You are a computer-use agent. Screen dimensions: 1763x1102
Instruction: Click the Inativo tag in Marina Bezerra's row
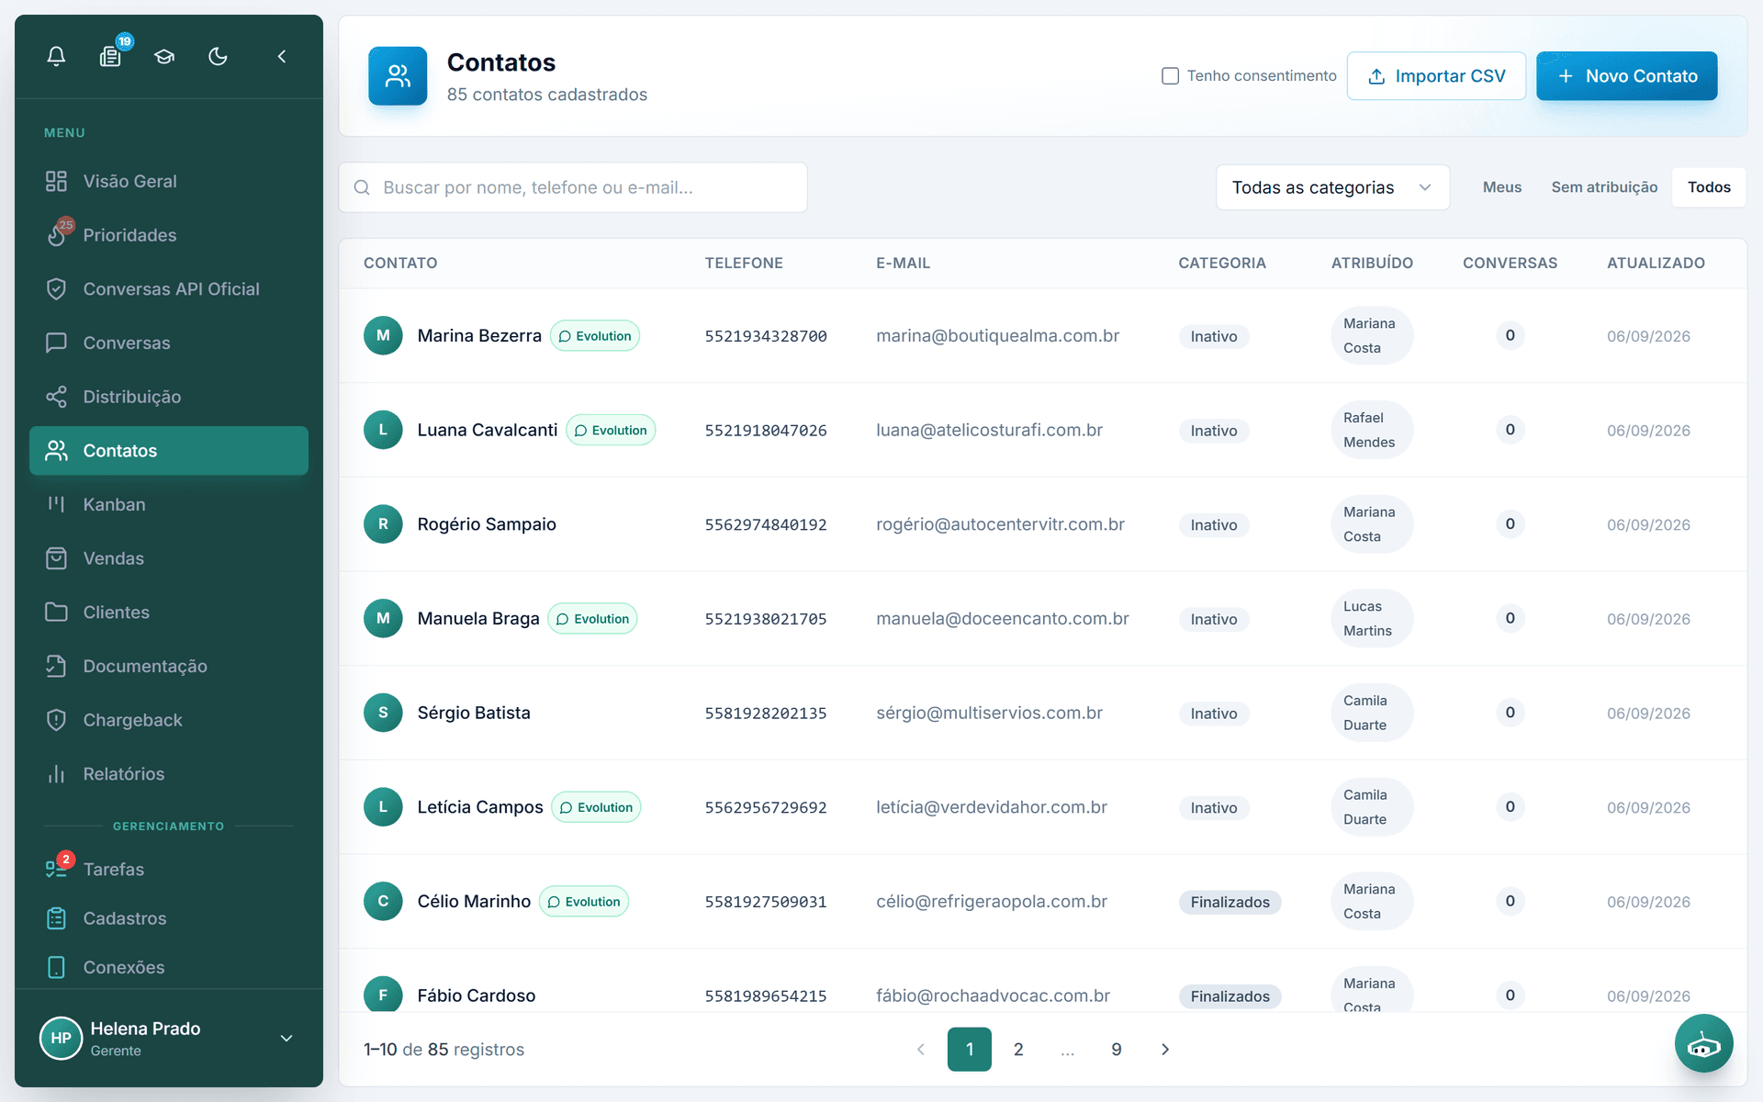[1214, 336]
